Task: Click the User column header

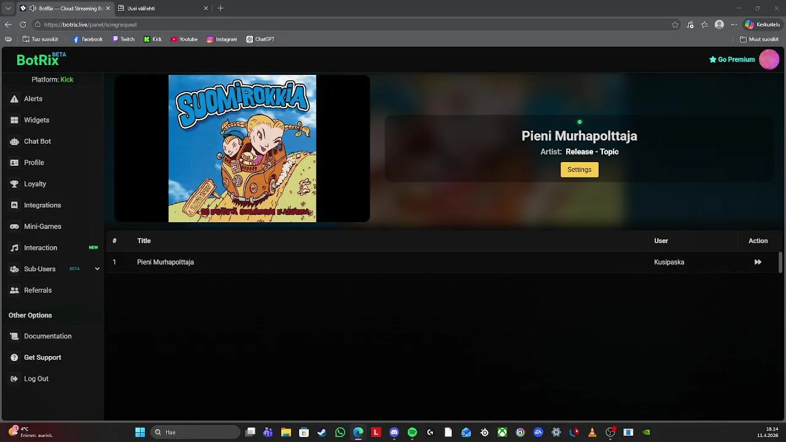Action: click(661, 241)
